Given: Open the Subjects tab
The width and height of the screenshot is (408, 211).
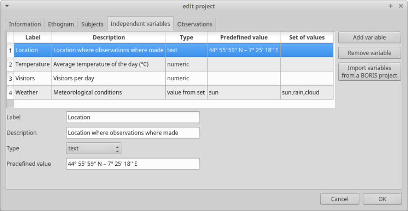Looking at the screenshot, I should click(x=92, y=24).
